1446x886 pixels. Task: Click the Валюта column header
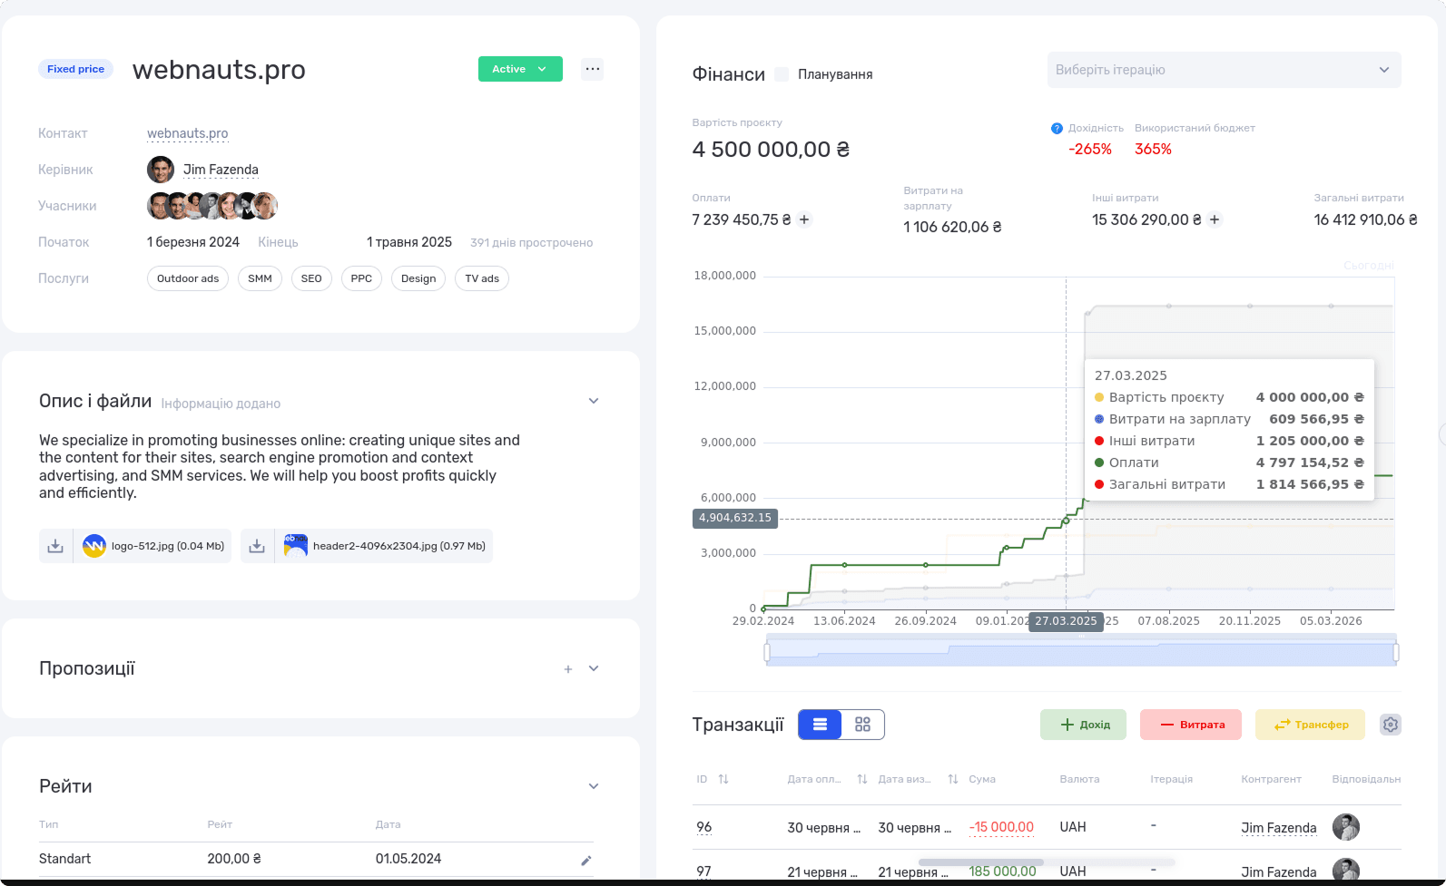coord(1079,779)
